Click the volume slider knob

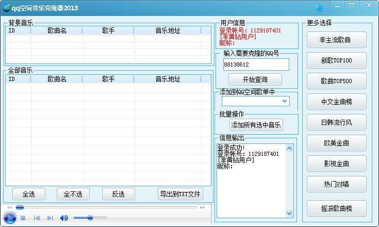click(90, 218)
